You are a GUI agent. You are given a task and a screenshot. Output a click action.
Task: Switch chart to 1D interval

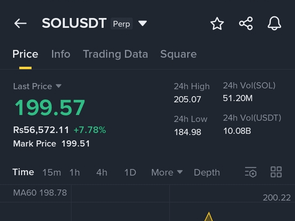(130, 173)
